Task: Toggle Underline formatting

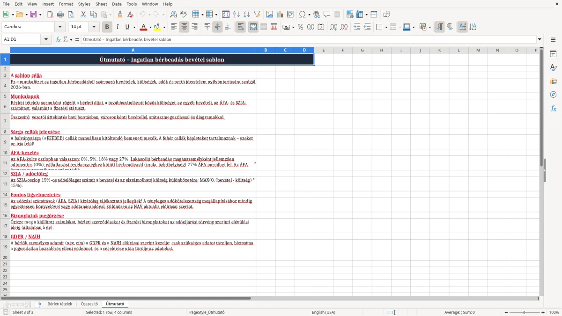Action: click(127, 27)
